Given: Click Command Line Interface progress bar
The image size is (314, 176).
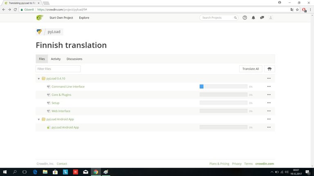Looking at the screenshot, I should point(223,86).
